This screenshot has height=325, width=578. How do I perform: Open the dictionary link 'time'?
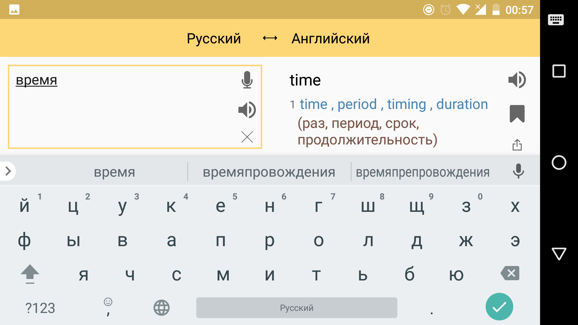point(313,104)
